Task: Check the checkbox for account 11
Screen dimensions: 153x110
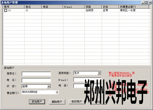Action: 5,10
